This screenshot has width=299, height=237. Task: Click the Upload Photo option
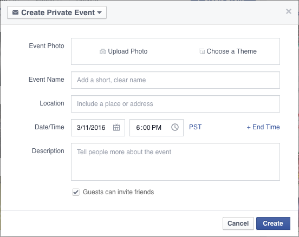[123, 51]
